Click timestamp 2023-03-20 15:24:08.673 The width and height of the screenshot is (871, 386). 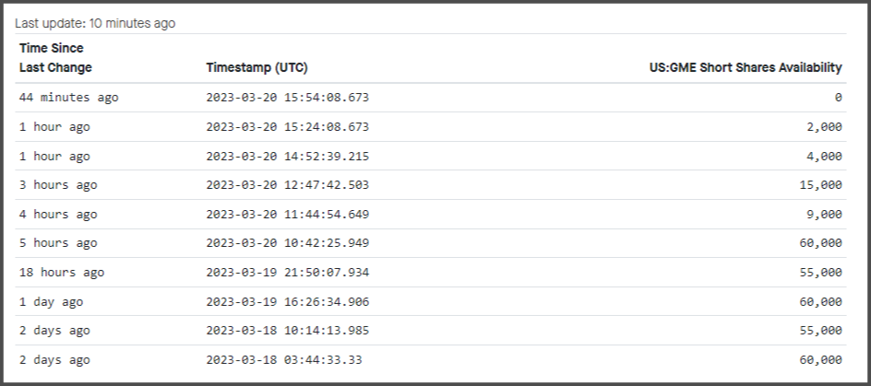click(287, 127)
